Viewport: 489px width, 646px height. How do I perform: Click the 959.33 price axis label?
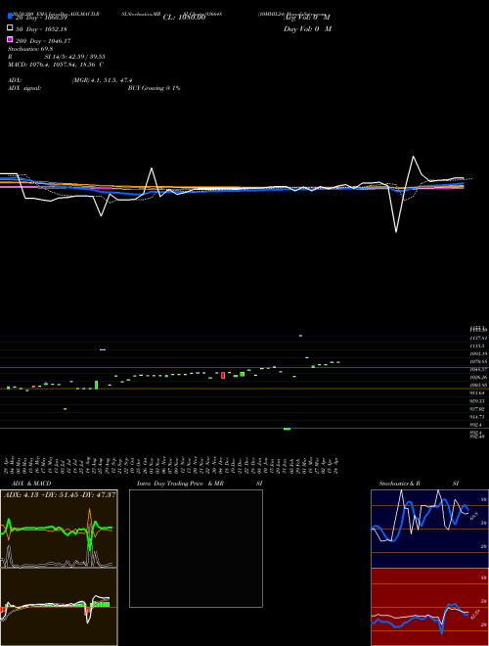[x=478, y=401]
